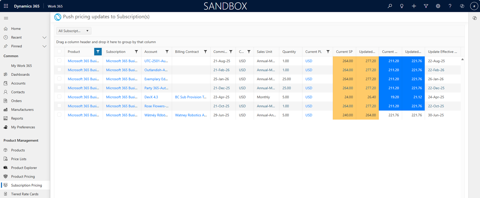This screenshot has height=198, width=480.
Task: Click the Home icon in sidebar
Action: [6, 29]
